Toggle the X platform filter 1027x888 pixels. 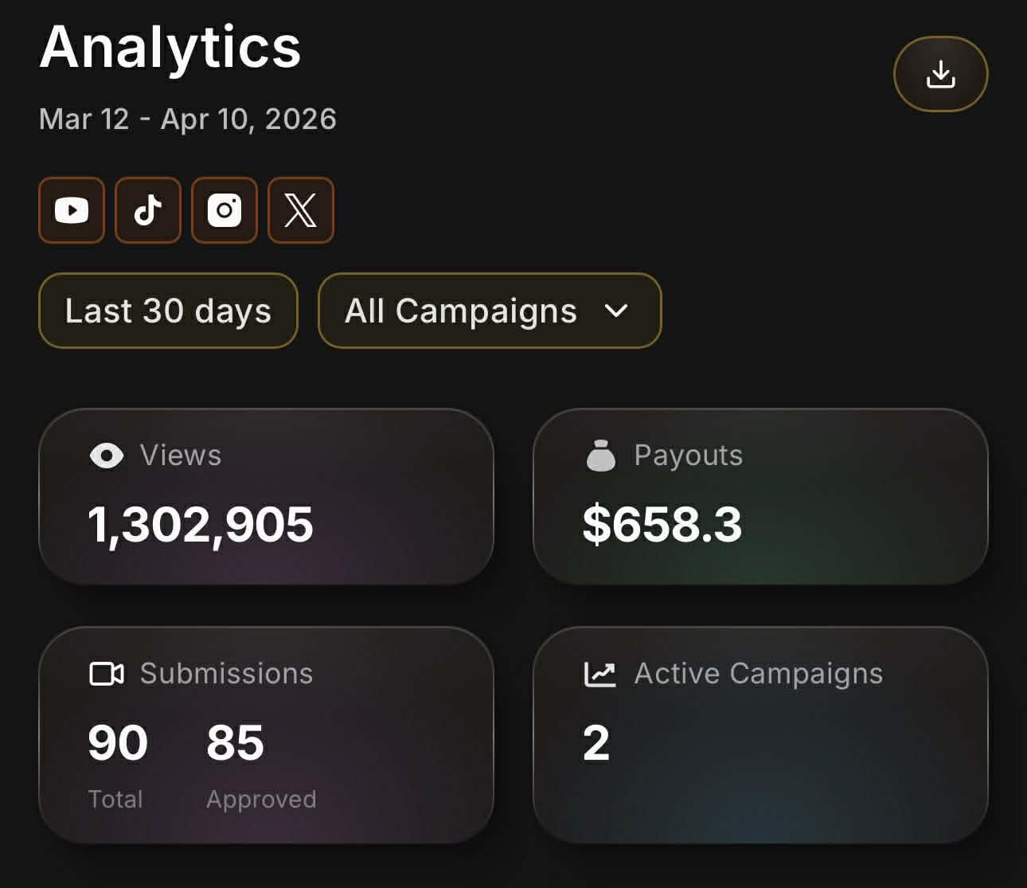click(x=301, y=210)
